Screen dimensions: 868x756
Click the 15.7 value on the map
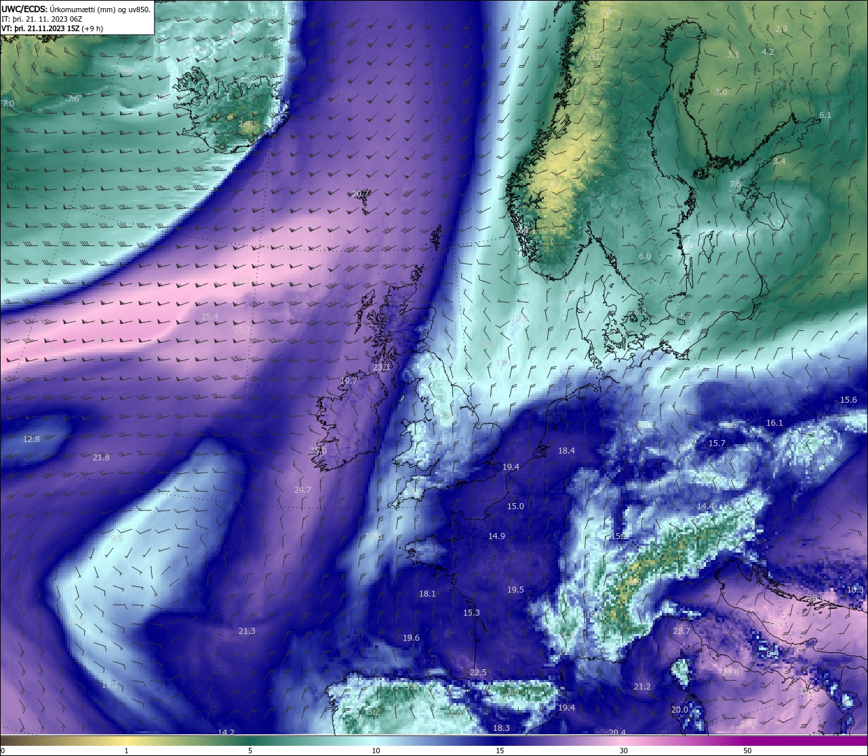click(717, 443)
